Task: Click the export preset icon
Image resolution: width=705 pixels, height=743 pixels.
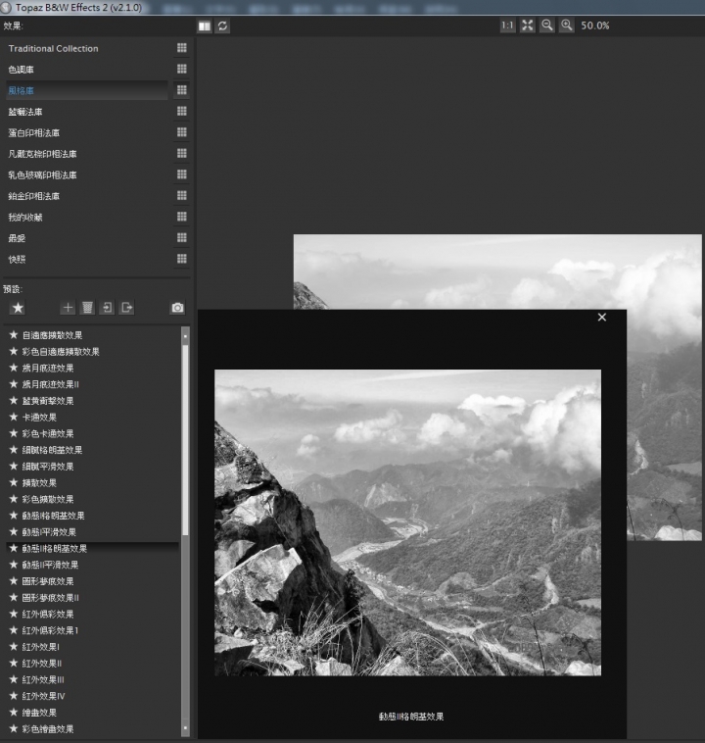Action: pyautogui.click(x=127, y=308)
